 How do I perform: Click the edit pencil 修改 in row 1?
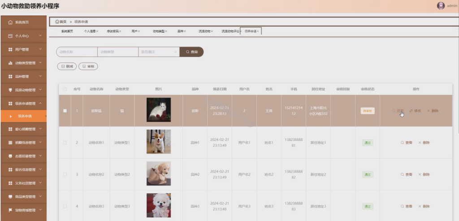pos(415,111)
